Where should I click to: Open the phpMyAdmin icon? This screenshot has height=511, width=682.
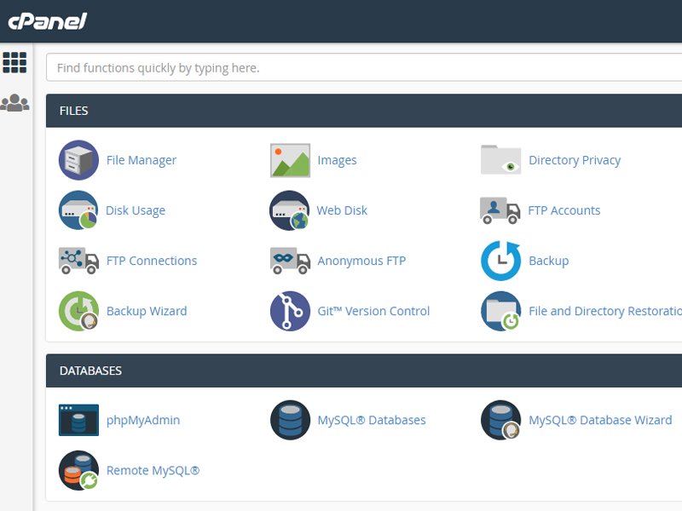click(78, 420)
